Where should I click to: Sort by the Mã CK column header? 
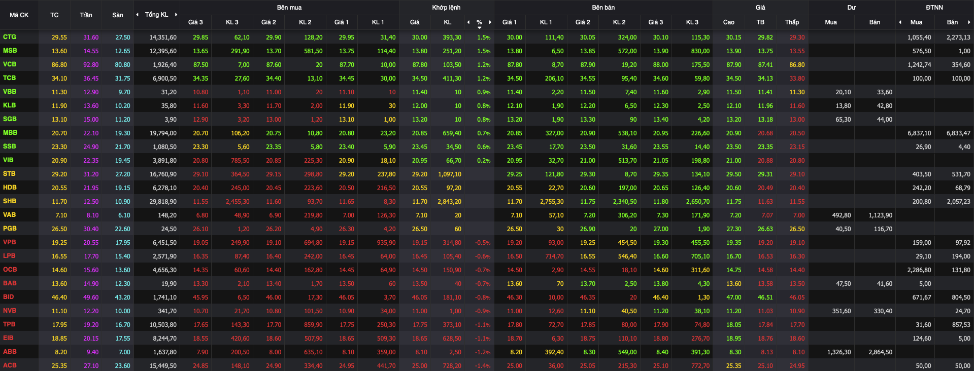[x=19, y=15]
